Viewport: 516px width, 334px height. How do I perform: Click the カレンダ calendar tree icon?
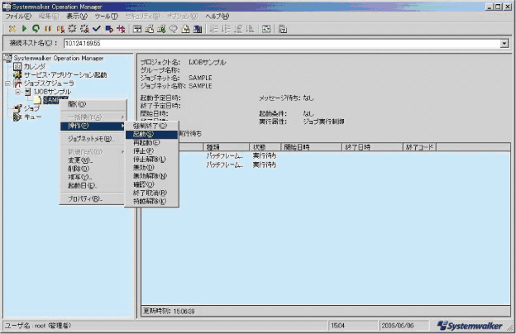tap(17, 66)
